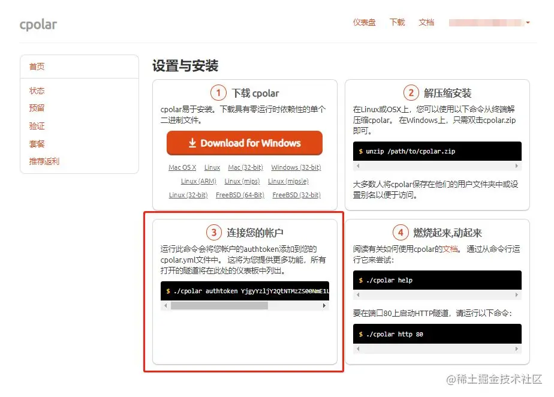Viewport: 554px width, 397px height.
Task: Open 仪表盘 in top navigation
Action: tap(364, 22)
